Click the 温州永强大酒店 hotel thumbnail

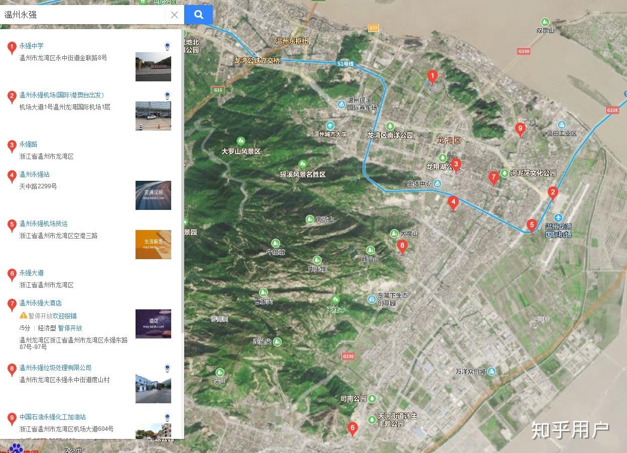[x=153, y=324]
